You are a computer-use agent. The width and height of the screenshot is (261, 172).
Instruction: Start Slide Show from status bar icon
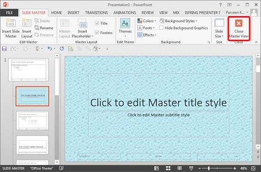pos(191,168)
